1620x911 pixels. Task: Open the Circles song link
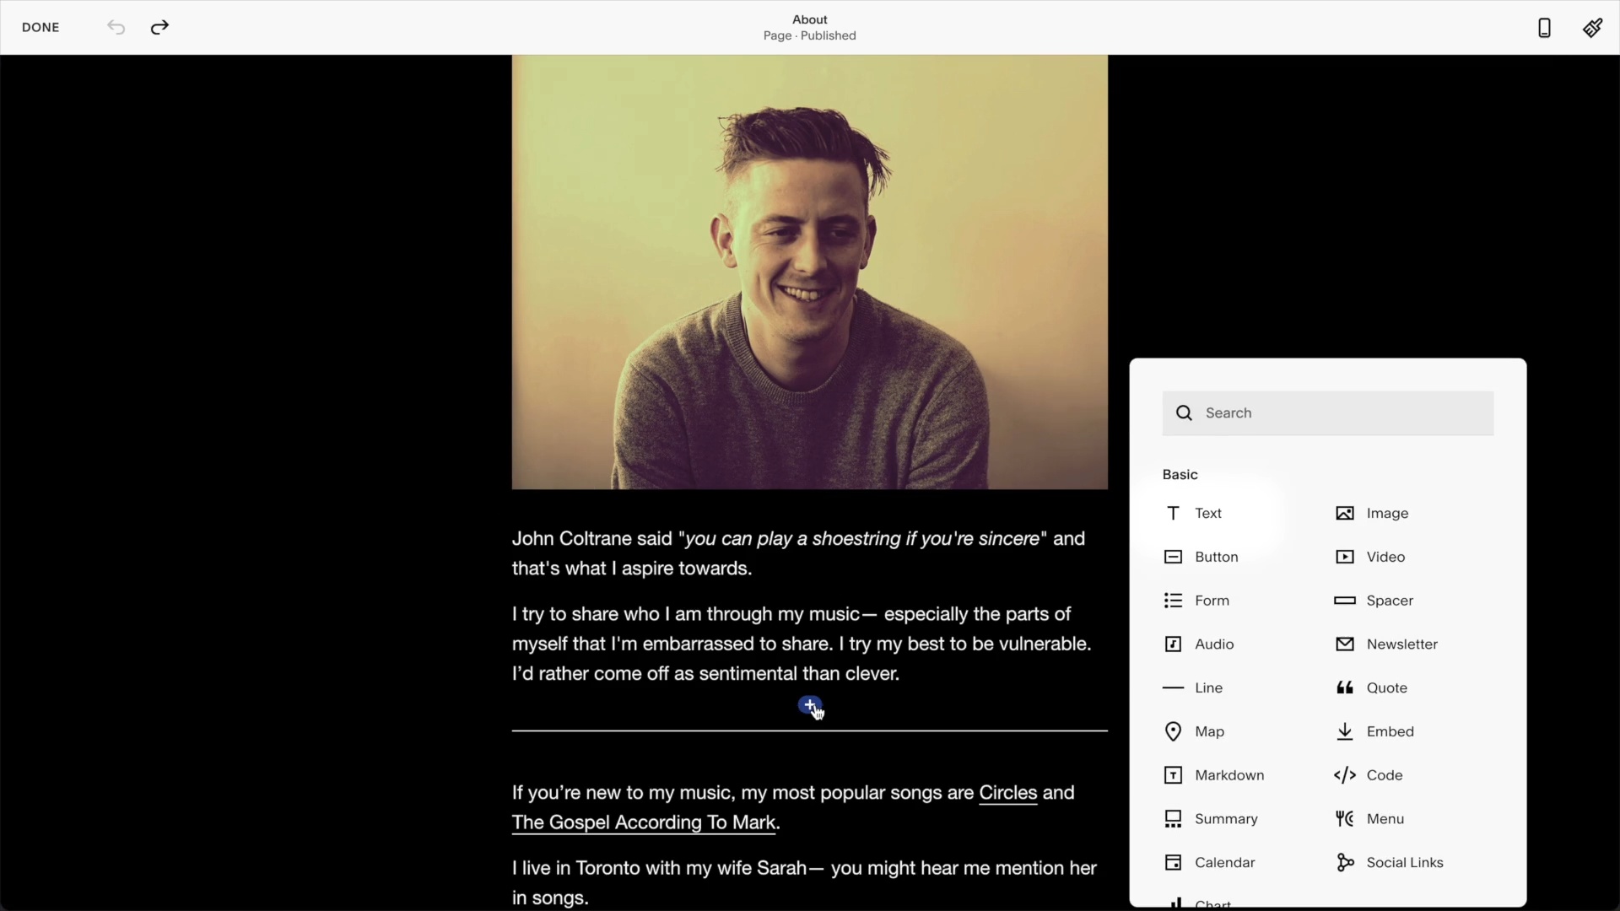[x=1007, y=793]
